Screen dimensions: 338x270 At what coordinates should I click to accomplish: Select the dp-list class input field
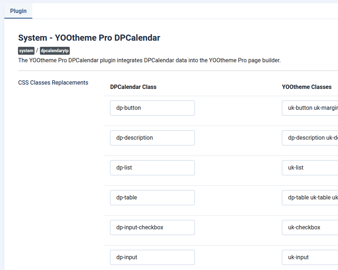152,168
